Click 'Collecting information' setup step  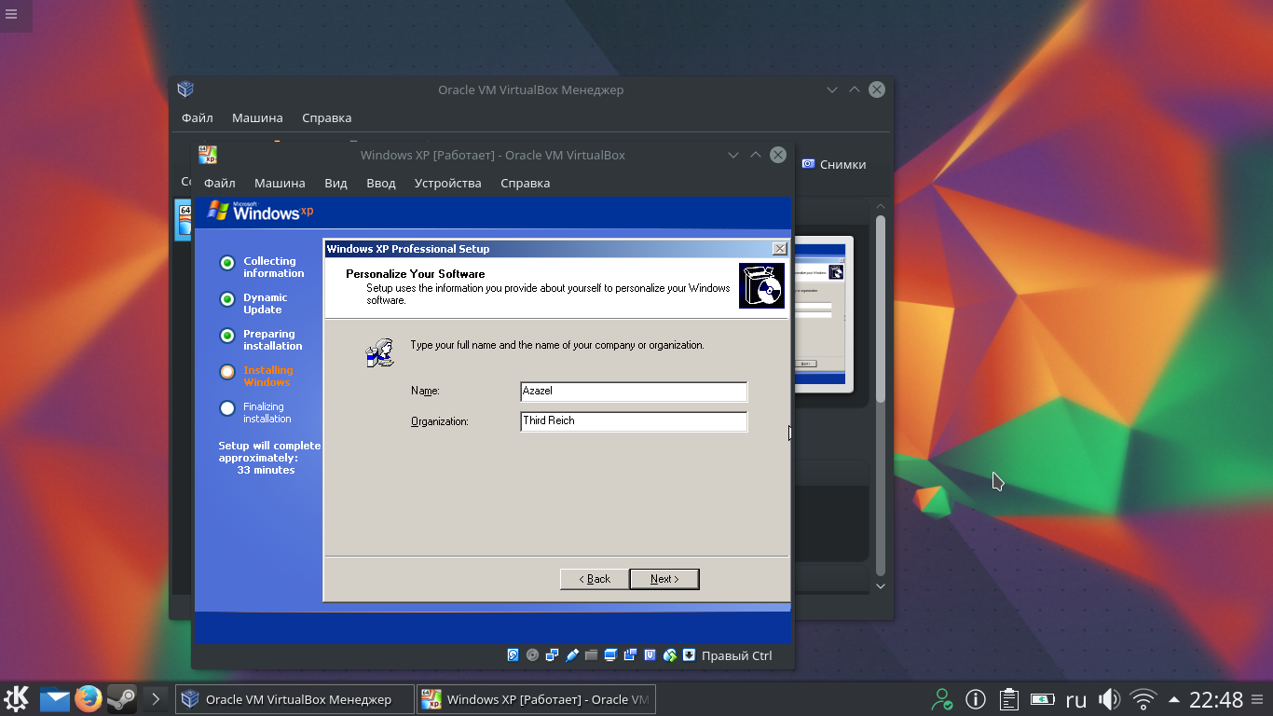274,268
